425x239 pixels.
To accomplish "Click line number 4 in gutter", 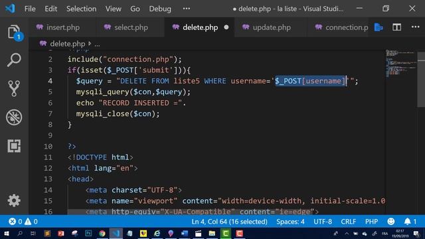I will click(x=50, y=81).
